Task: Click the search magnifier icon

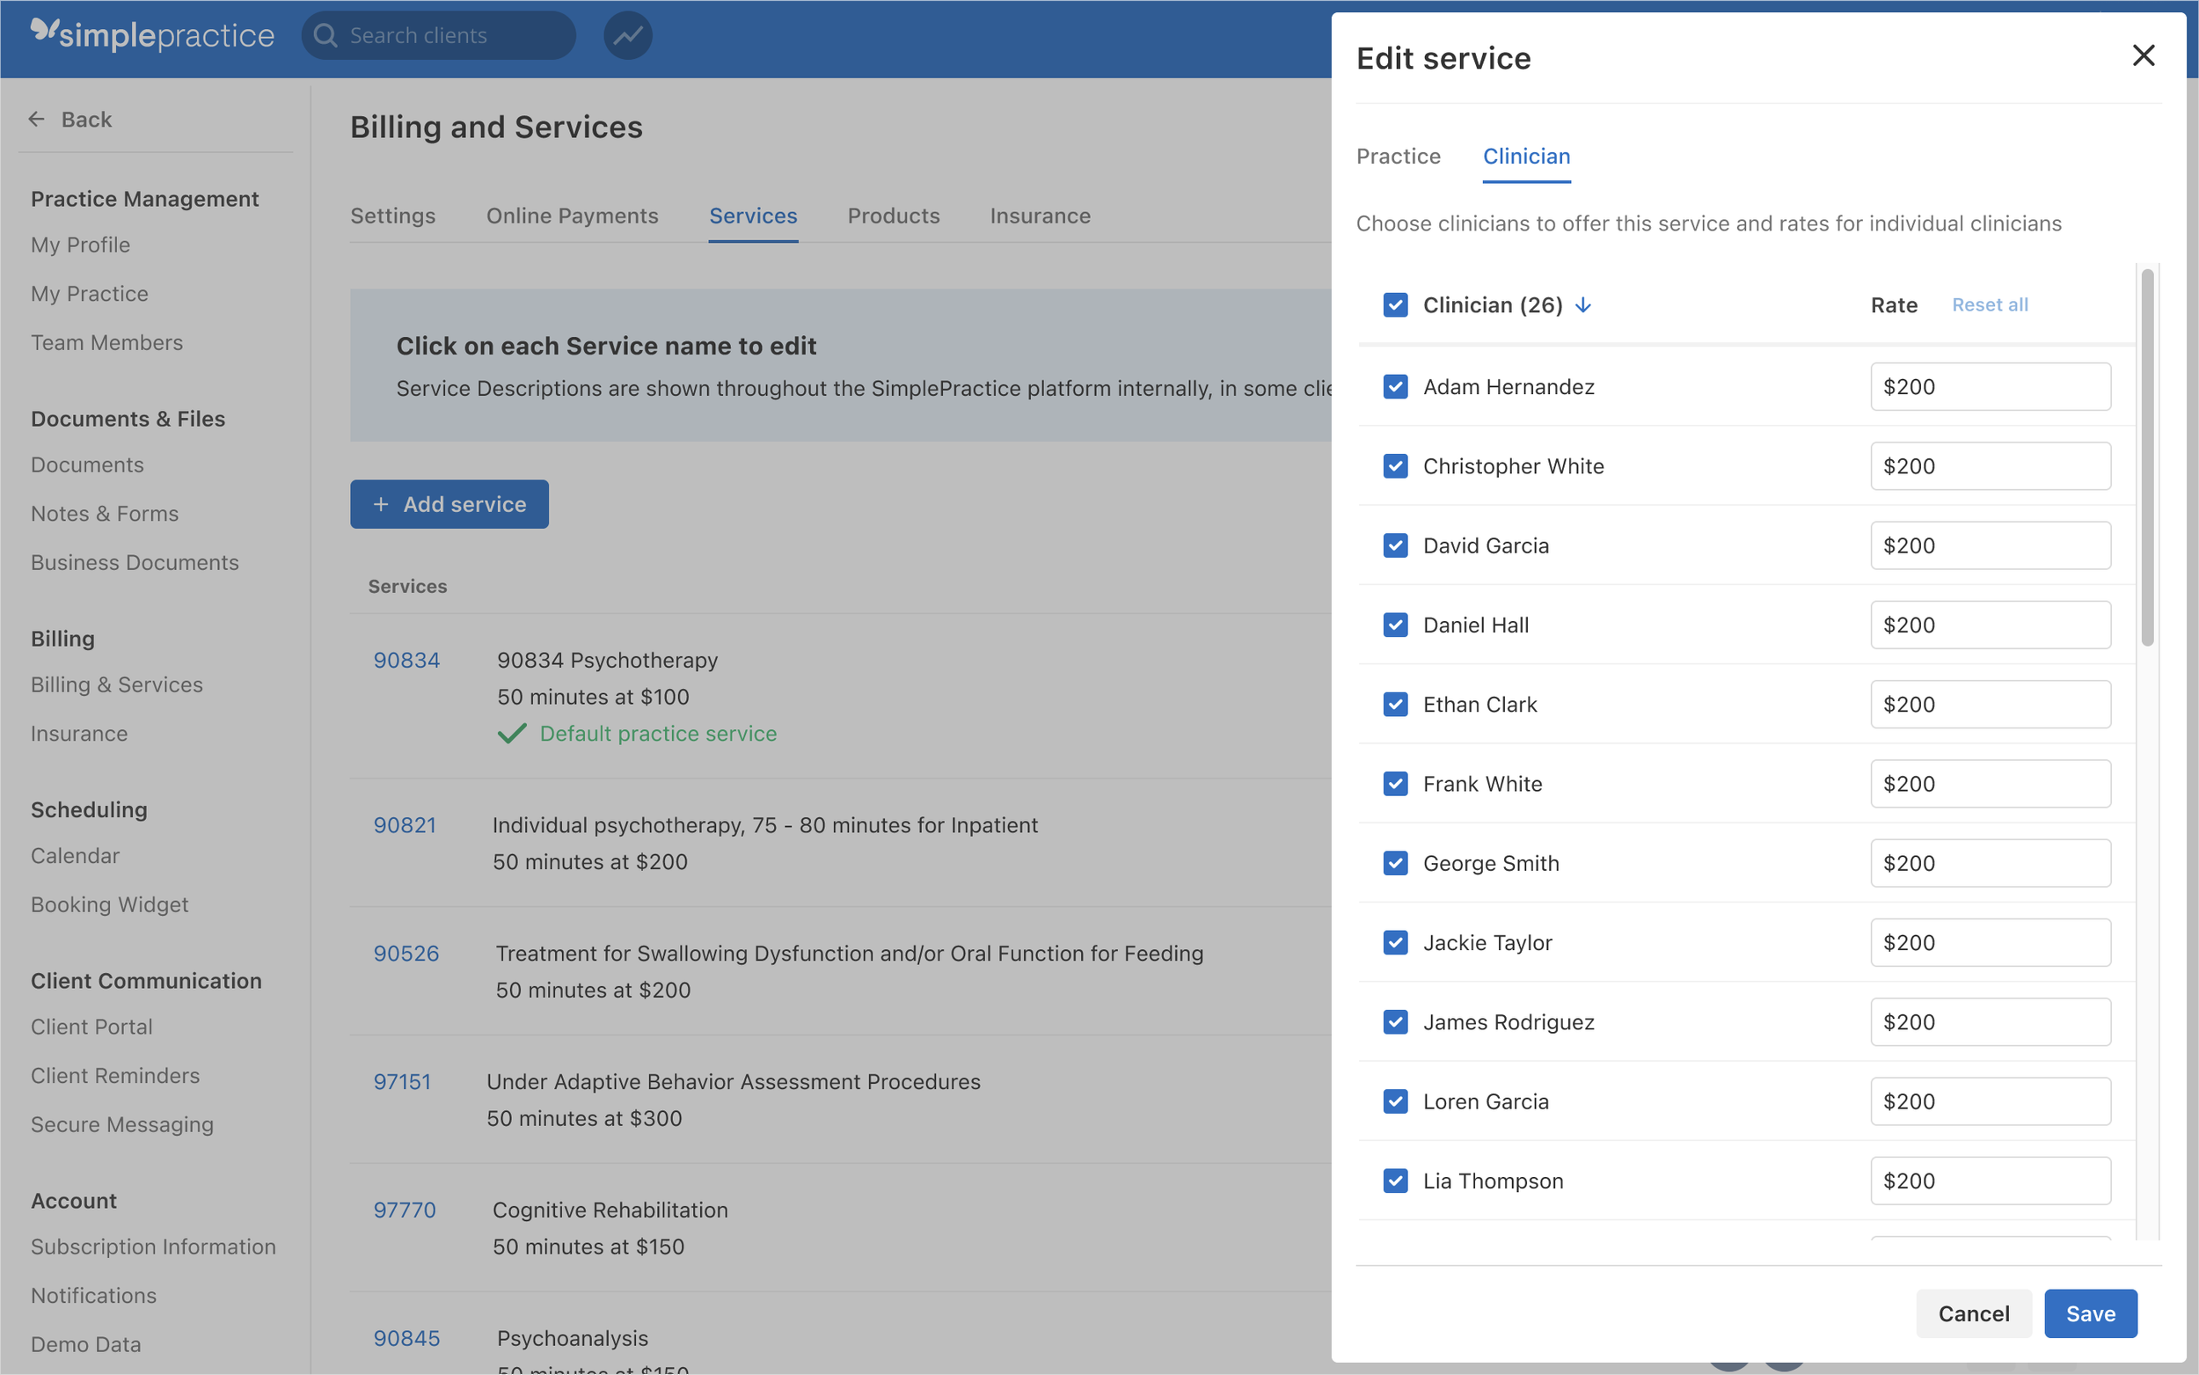Action: 325,35
